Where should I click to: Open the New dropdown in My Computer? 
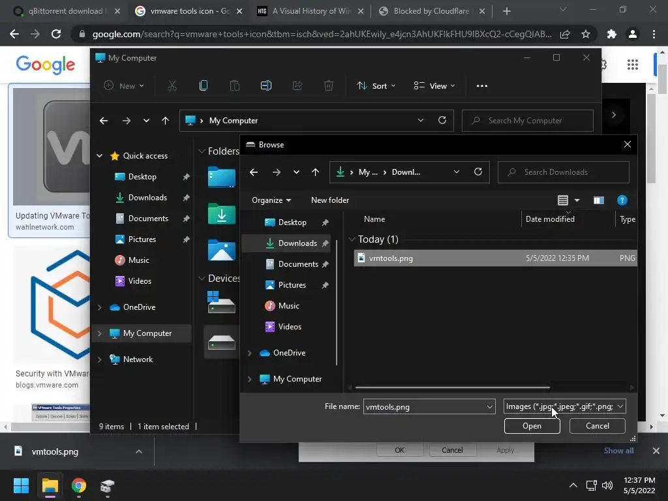tap(124, 85)
